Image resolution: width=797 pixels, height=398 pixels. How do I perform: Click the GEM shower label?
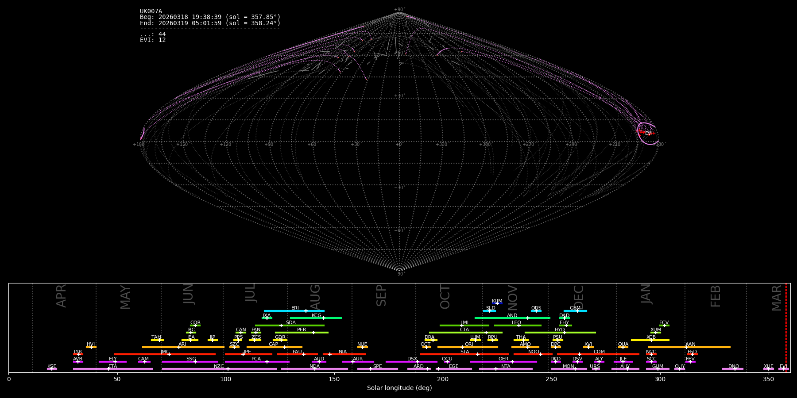pyautogui.click(x=575, y=308)
